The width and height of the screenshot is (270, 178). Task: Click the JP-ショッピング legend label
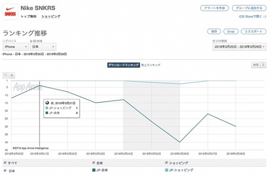coord(181,170)
